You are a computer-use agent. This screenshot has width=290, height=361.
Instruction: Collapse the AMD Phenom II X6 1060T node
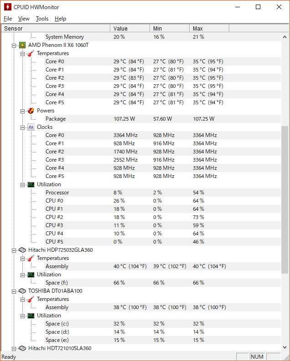pyautogui.click(x=14, y=46)
